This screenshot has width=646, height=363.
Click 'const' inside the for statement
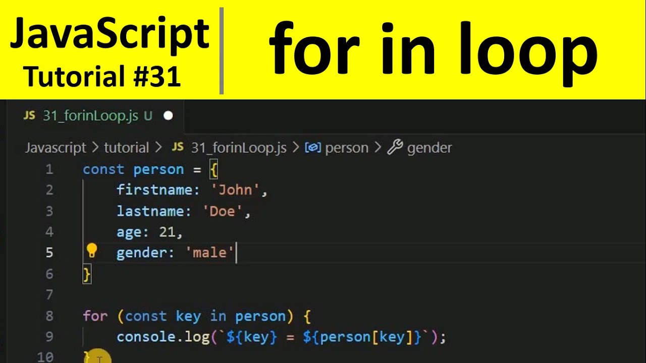coord(146,316)
